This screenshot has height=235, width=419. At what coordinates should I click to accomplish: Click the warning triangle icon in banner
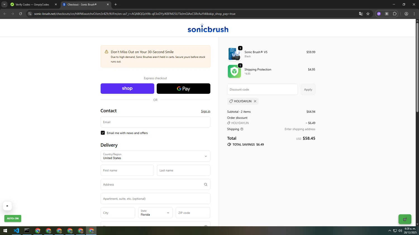click(106, 52)
